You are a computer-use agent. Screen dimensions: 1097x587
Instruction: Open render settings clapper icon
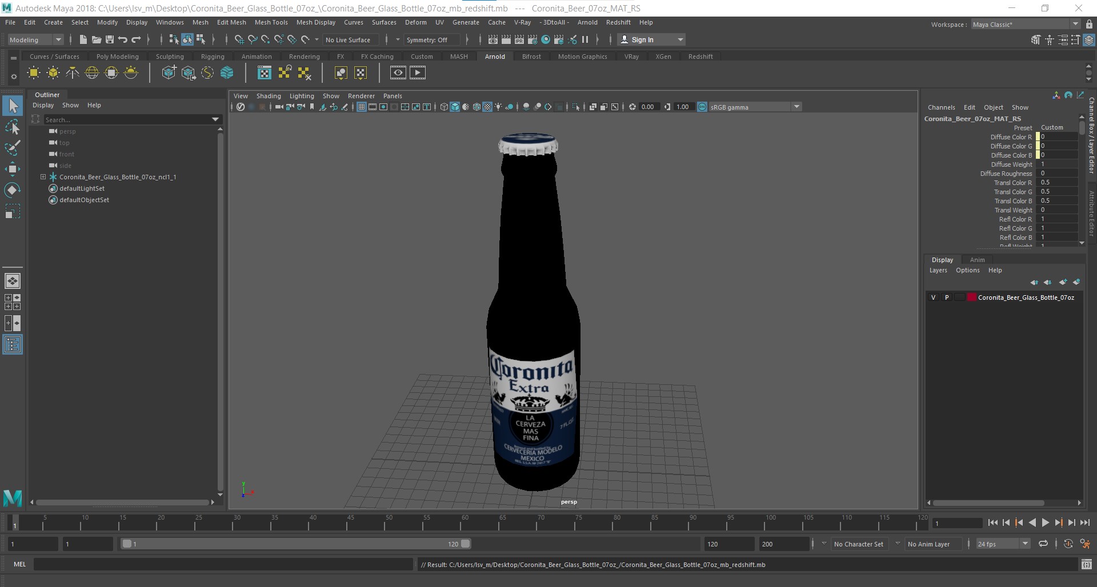[x=532, y=39]
